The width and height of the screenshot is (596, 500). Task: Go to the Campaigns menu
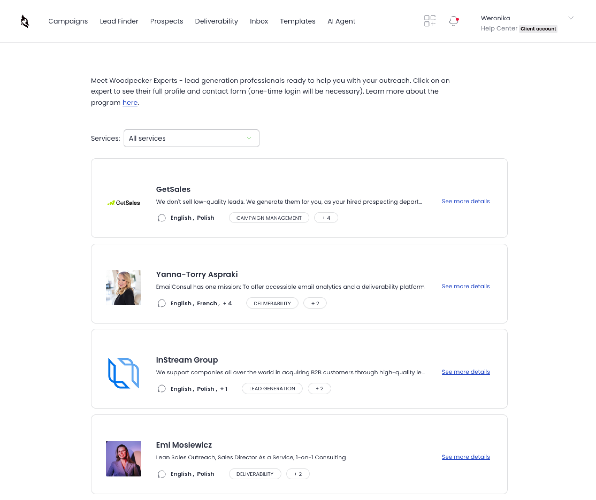(x=68, y=21)
